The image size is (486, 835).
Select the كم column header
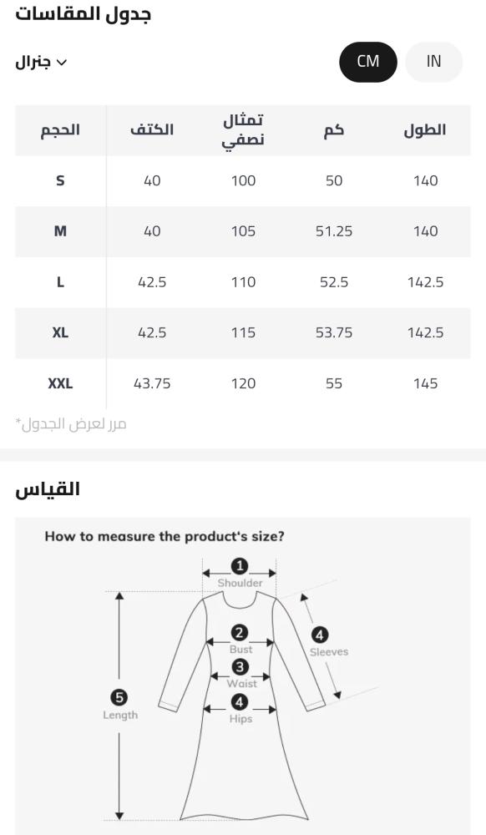(334, 130)
